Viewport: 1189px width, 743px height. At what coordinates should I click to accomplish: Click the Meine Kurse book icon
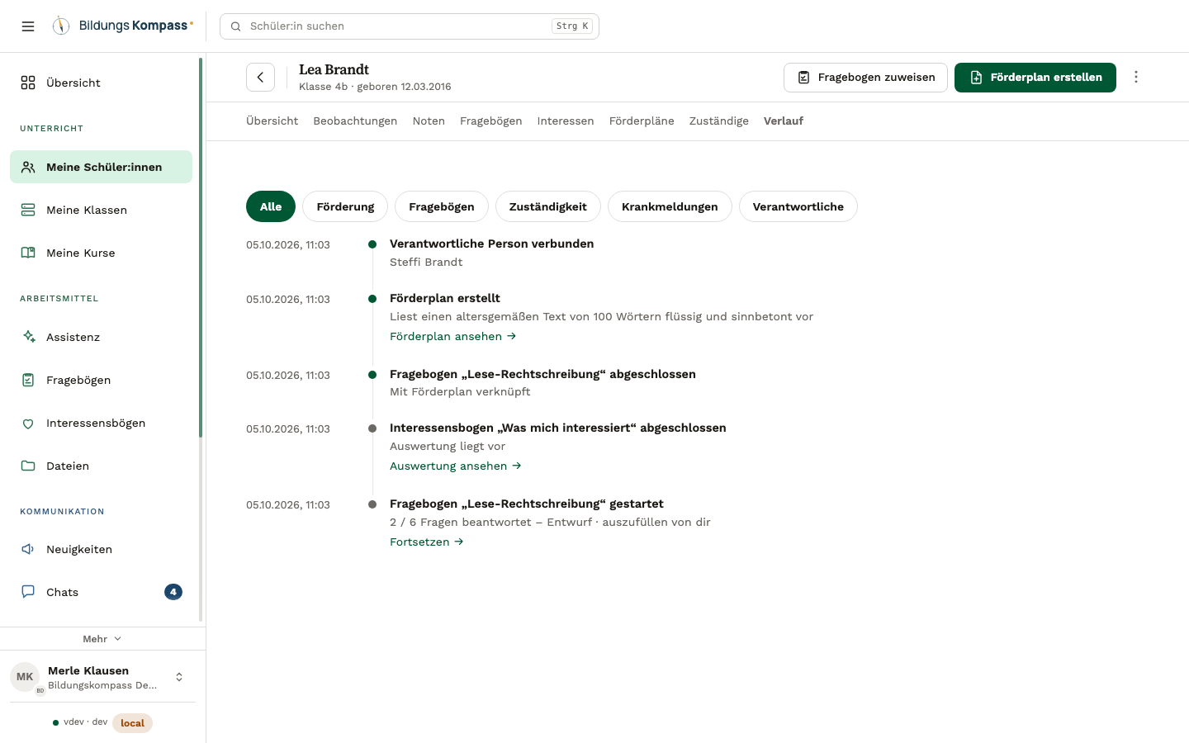click(28, 253)
